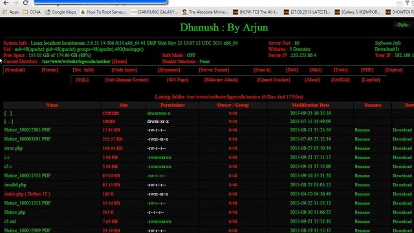The image size is (414, 233).
Task: Open the [DoS] menu item
Action: (x=292, y=70)
